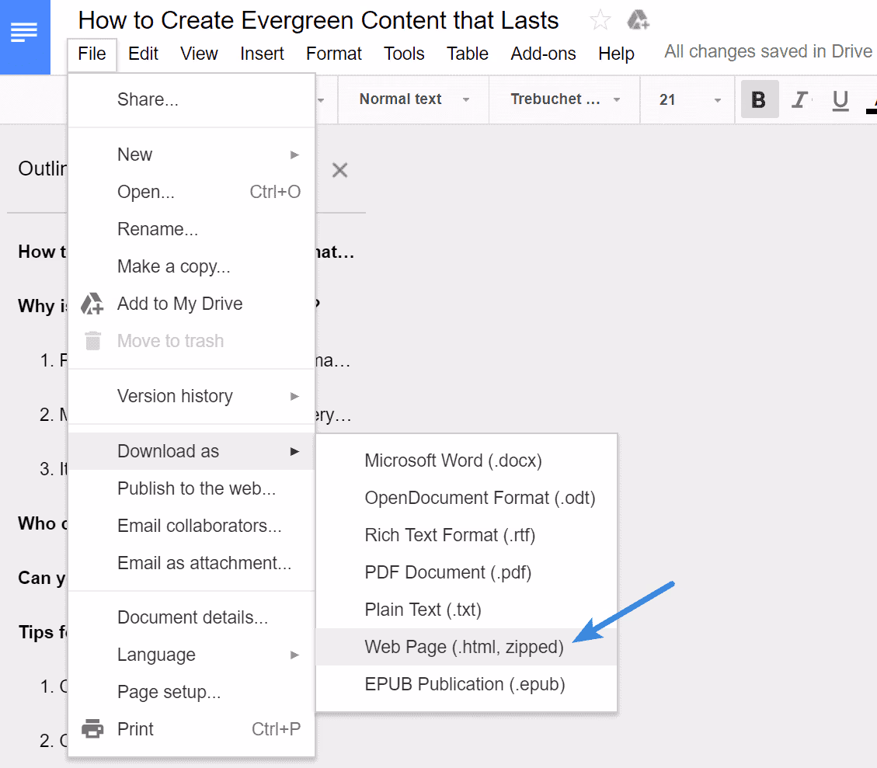Click the move-to-folder Drive icon beside the star
877x768 pixels.
point(639,19)
